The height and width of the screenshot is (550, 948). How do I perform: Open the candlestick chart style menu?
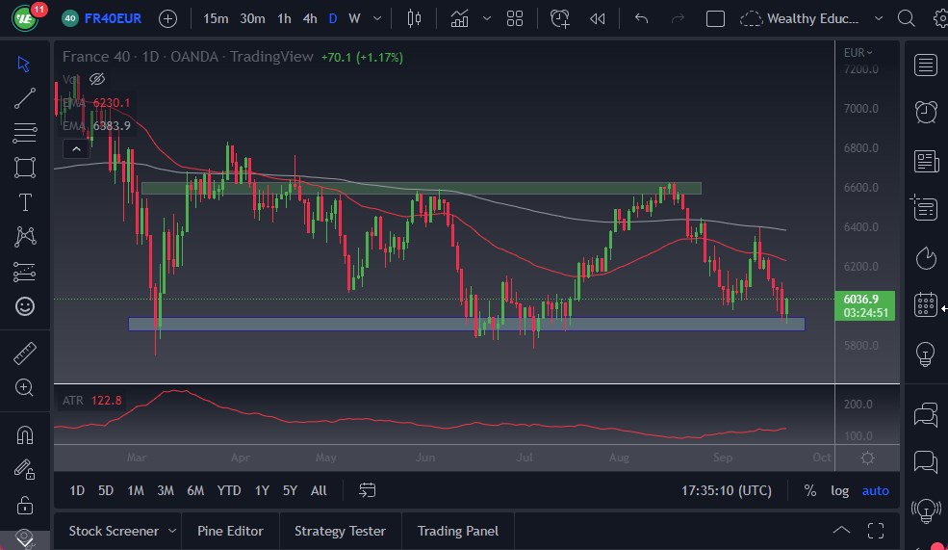(415, 18)
